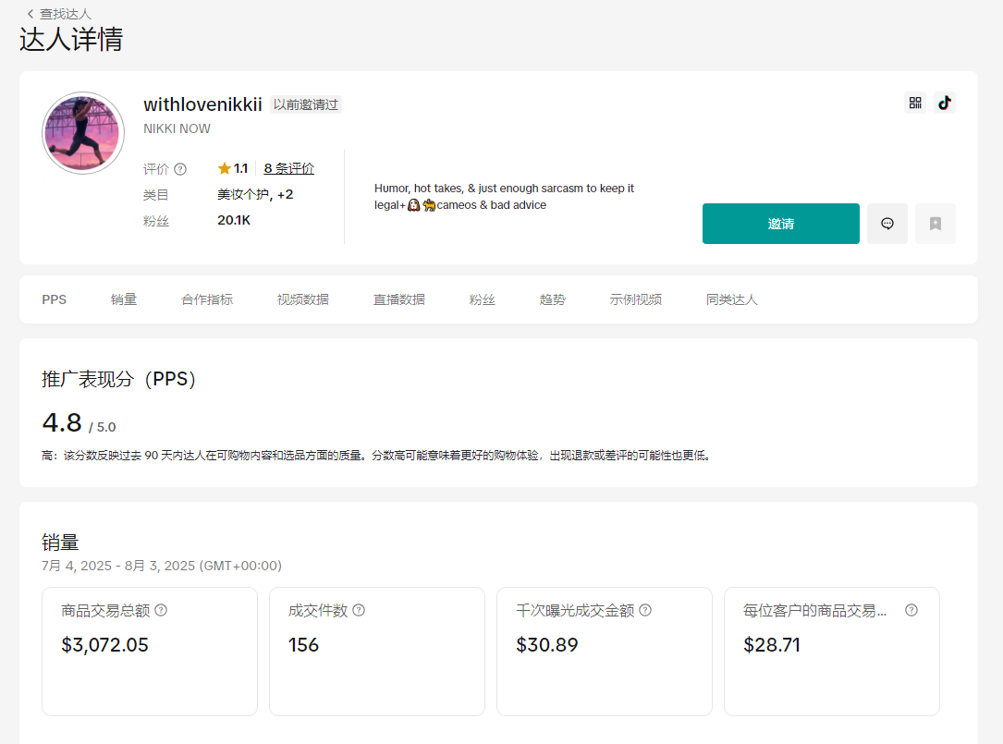
Task: Click the info icon next to 千次曝光成交金额
Action: tap(645, 610)
